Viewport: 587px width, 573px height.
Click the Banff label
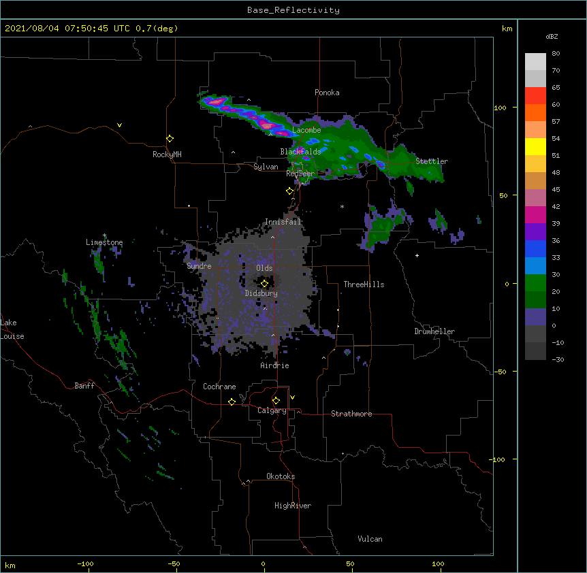point(84,386)
